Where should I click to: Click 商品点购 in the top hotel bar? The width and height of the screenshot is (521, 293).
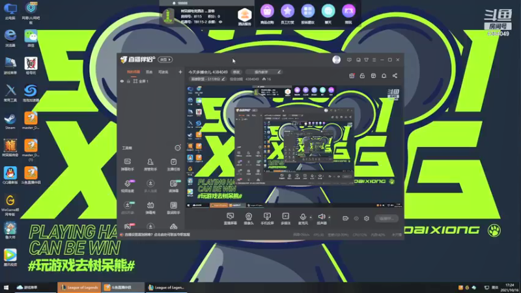tap(267, 14)
